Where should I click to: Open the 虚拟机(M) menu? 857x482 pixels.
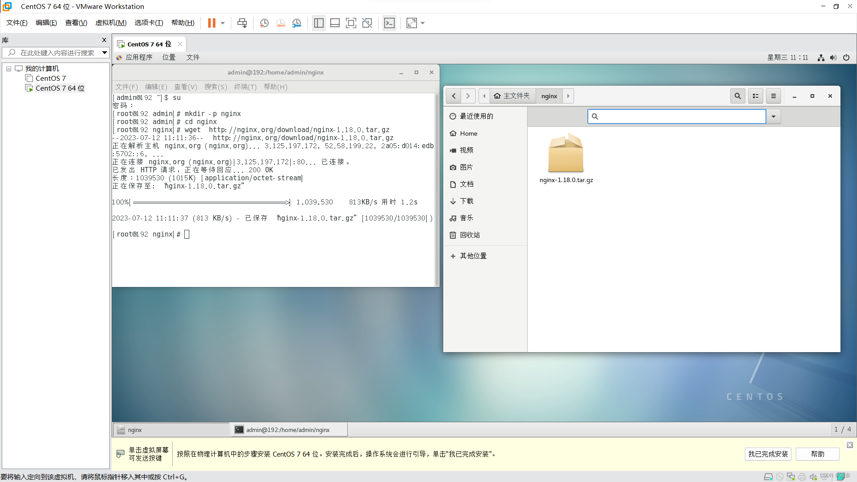pos(111,23)
